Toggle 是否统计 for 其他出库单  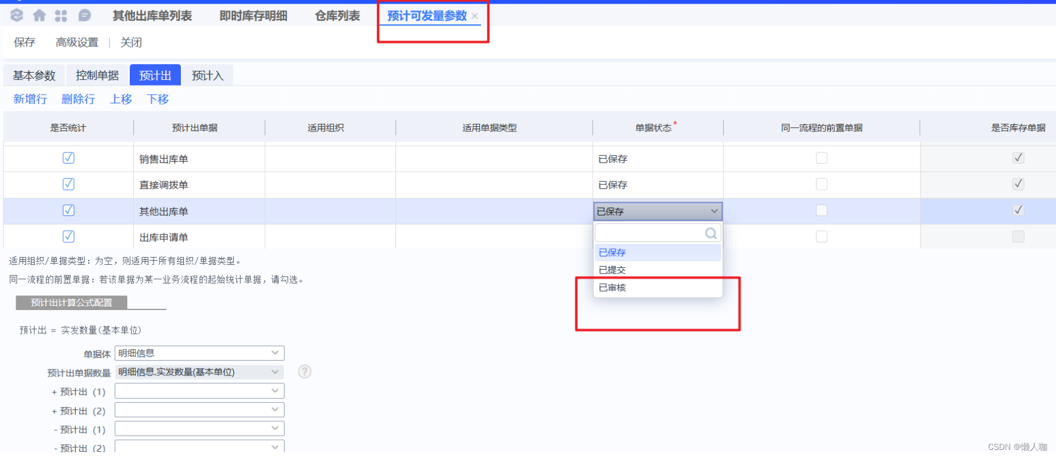point(68,210)
